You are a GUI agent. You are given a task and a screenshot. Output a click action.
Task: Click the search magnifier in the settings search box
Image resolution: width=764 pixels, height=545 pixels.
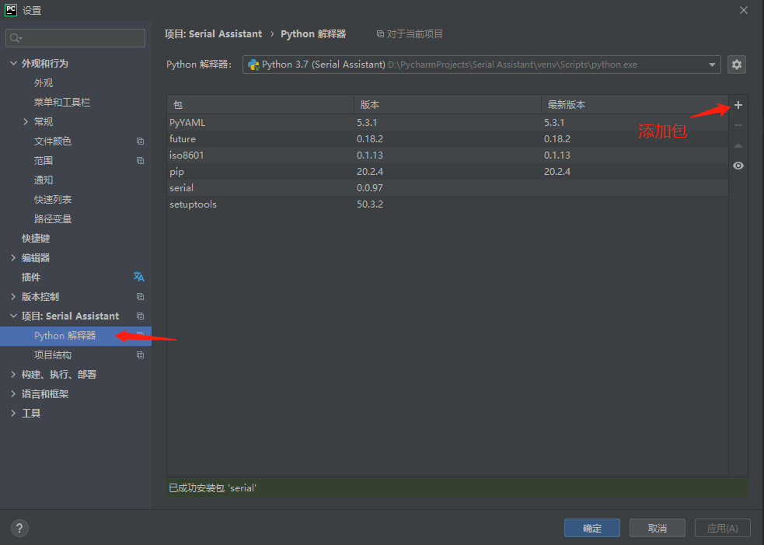(x=14, y=37)
